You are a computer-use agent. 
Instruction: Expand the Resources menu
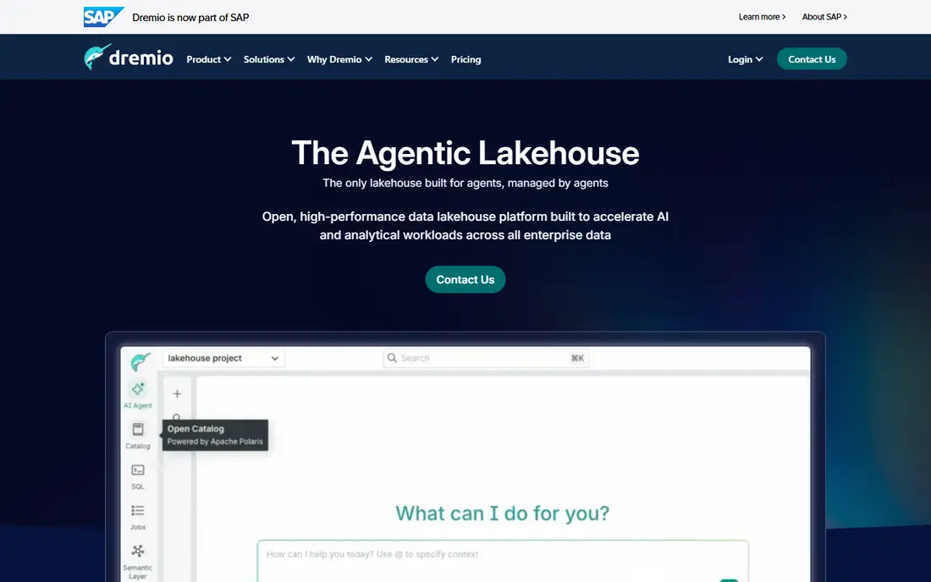click(x=411, y=59)
